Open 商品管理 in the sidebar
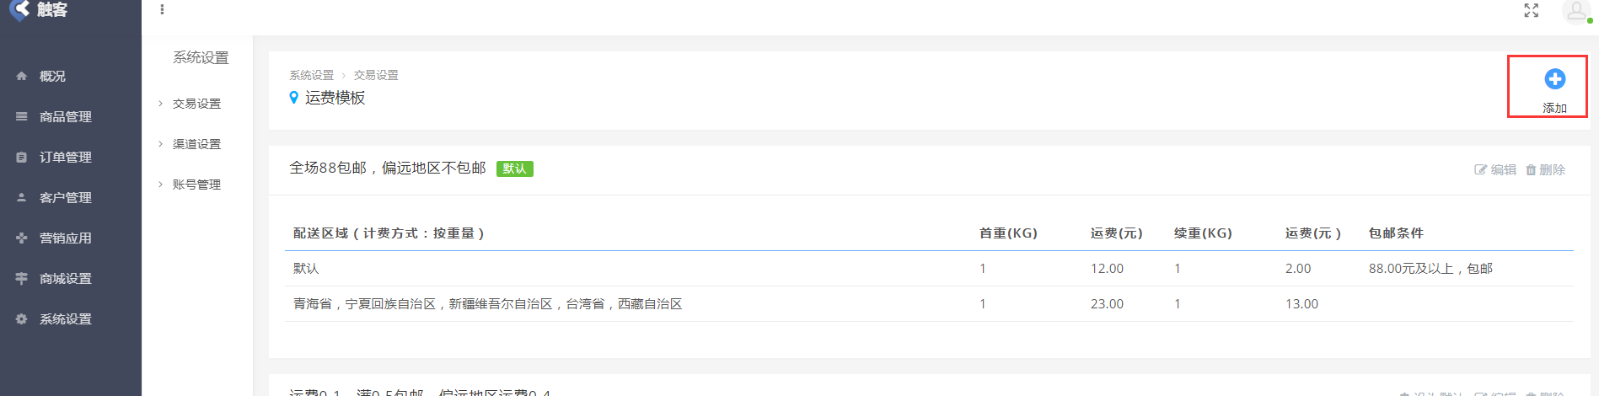The width and height of the screenshot is (1599, 396). (65, 116)
